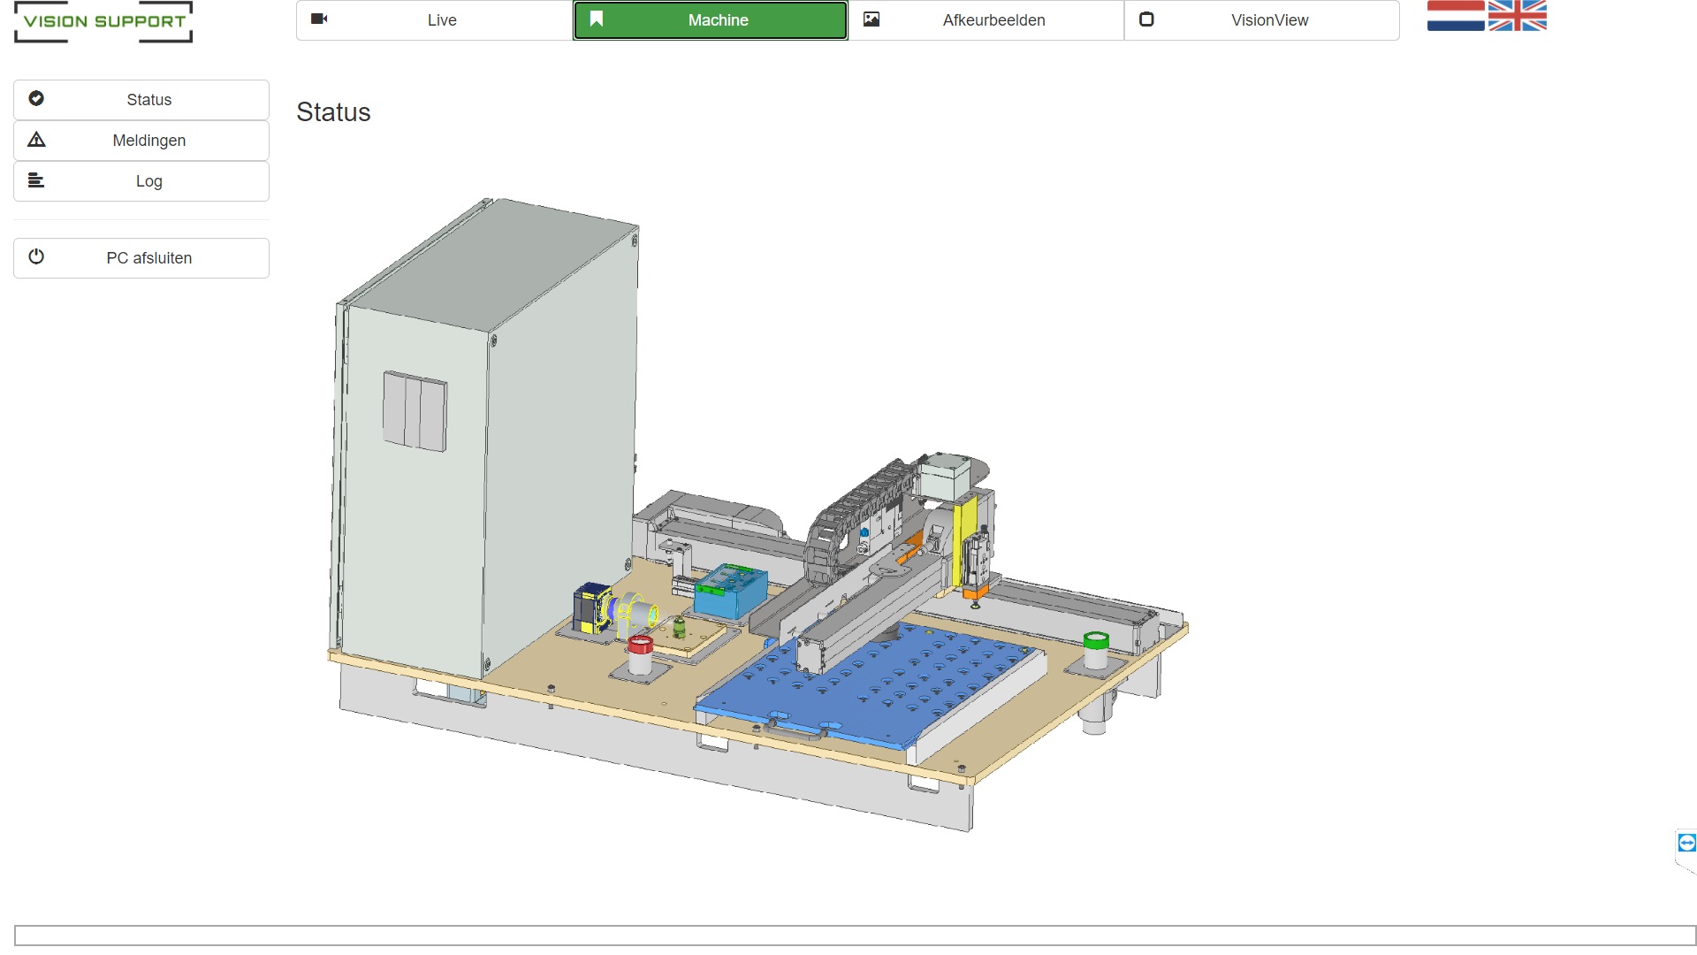Click the square icon on VisionView tab
The height and width of the screenshot is (955, 1697).
click(1146, 19)
